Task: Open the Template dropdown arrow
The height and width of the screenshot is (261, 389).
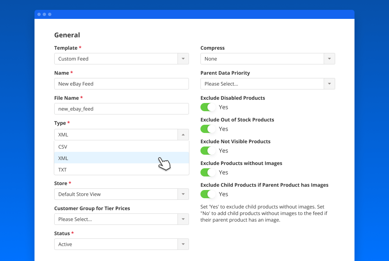Action: 183,59
